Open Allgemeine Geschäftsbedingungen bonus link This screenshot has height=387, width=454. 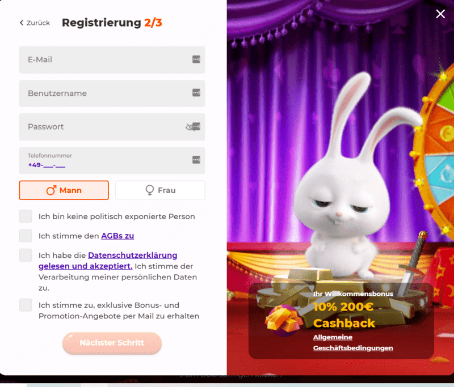coord(353,342)
